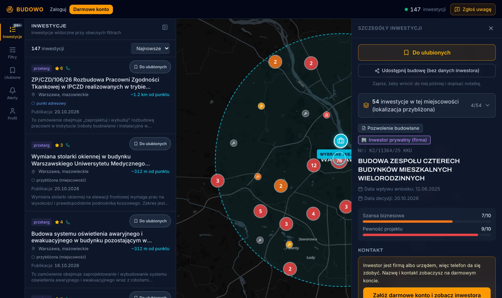Image resolution: width=502 pixels, height=298 pixels.
Task: Click Udostępnij budowę share button
Action: click(x=427, y=71)
